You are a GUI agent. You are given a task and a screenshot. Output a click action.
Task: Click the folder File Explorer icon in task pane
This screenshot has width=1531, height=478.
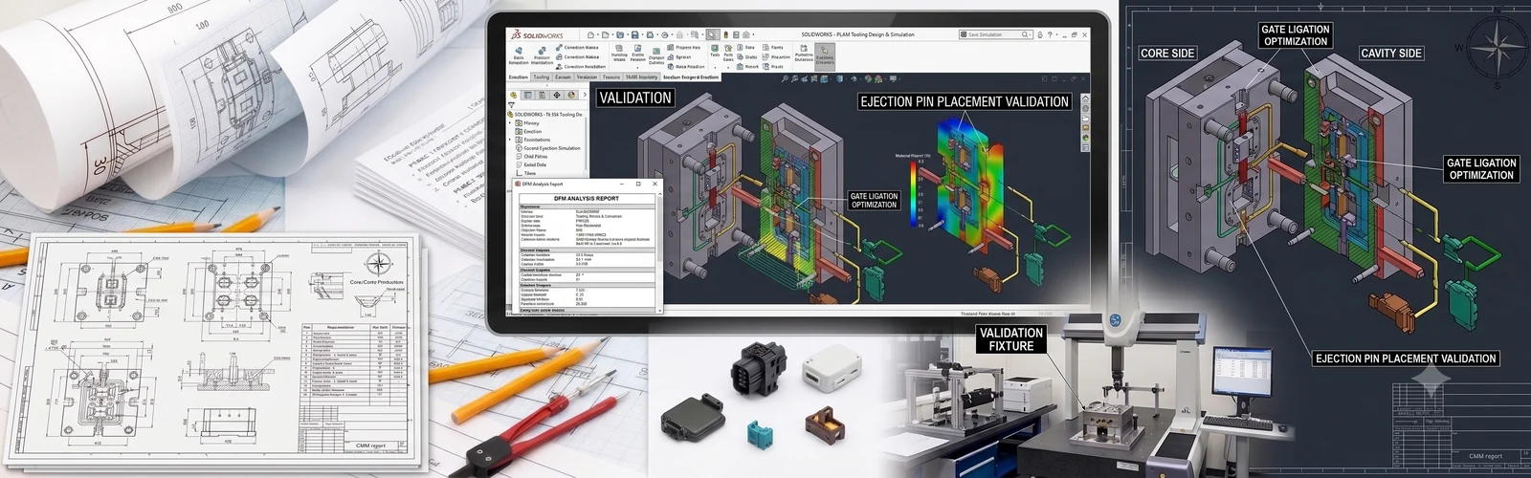[1085, 119]
